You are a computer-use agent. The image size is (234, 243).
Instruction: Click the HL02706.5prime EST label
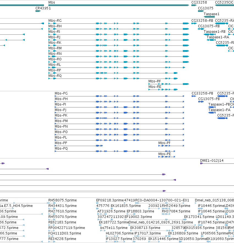[120, 233]
